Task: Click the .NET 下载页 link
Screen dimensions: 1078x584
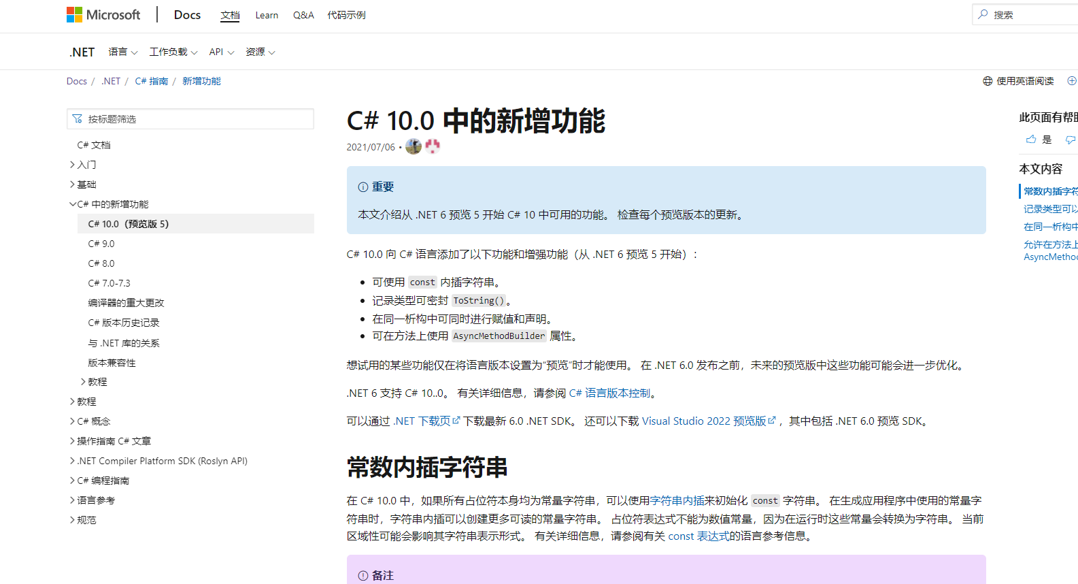Action: (426, 421)
